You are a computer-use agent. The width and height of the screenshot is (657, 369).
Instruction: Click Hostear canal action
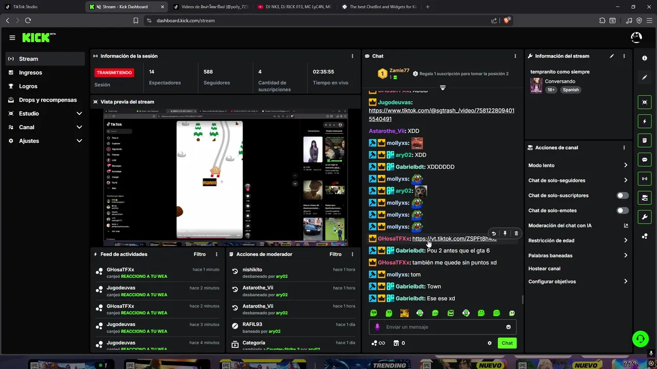pos(544,269)
